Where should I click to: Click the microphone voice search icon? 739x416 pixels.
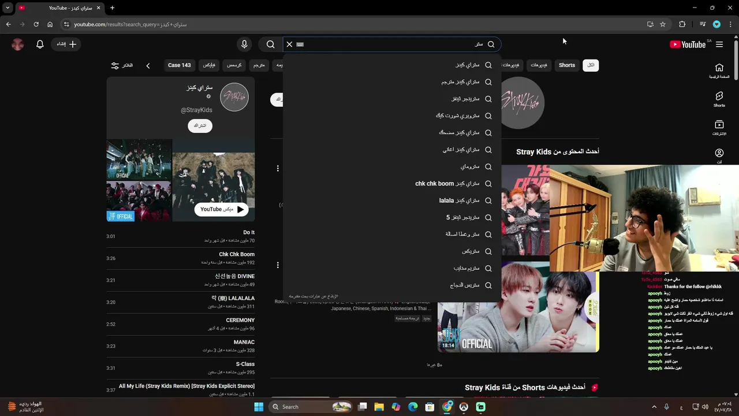(x=244, y=44)
